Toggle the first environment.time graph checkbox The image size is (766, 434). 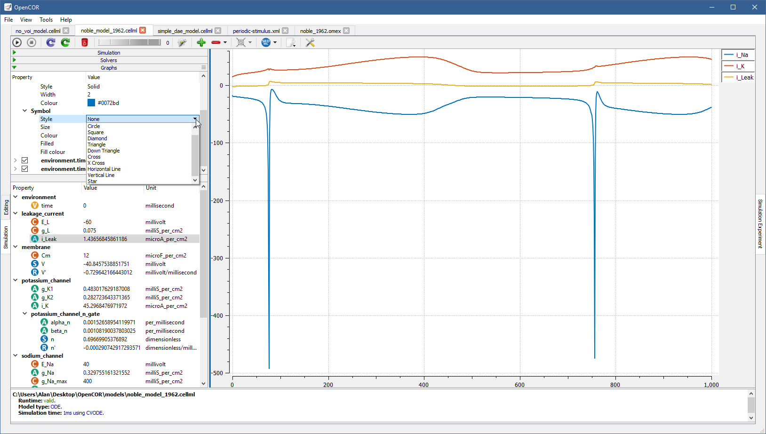pos(25,161)
